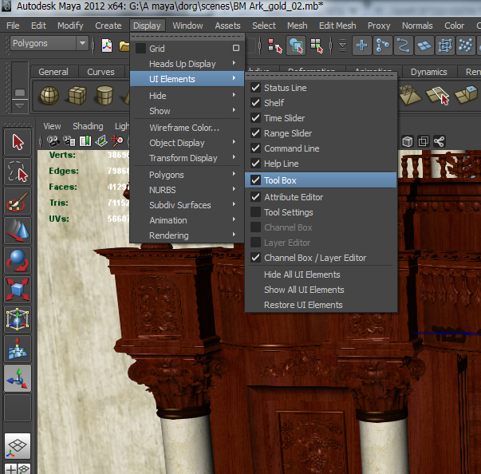
Task: Switch to the Dynamics shelf tab
Action: [429, 72]
